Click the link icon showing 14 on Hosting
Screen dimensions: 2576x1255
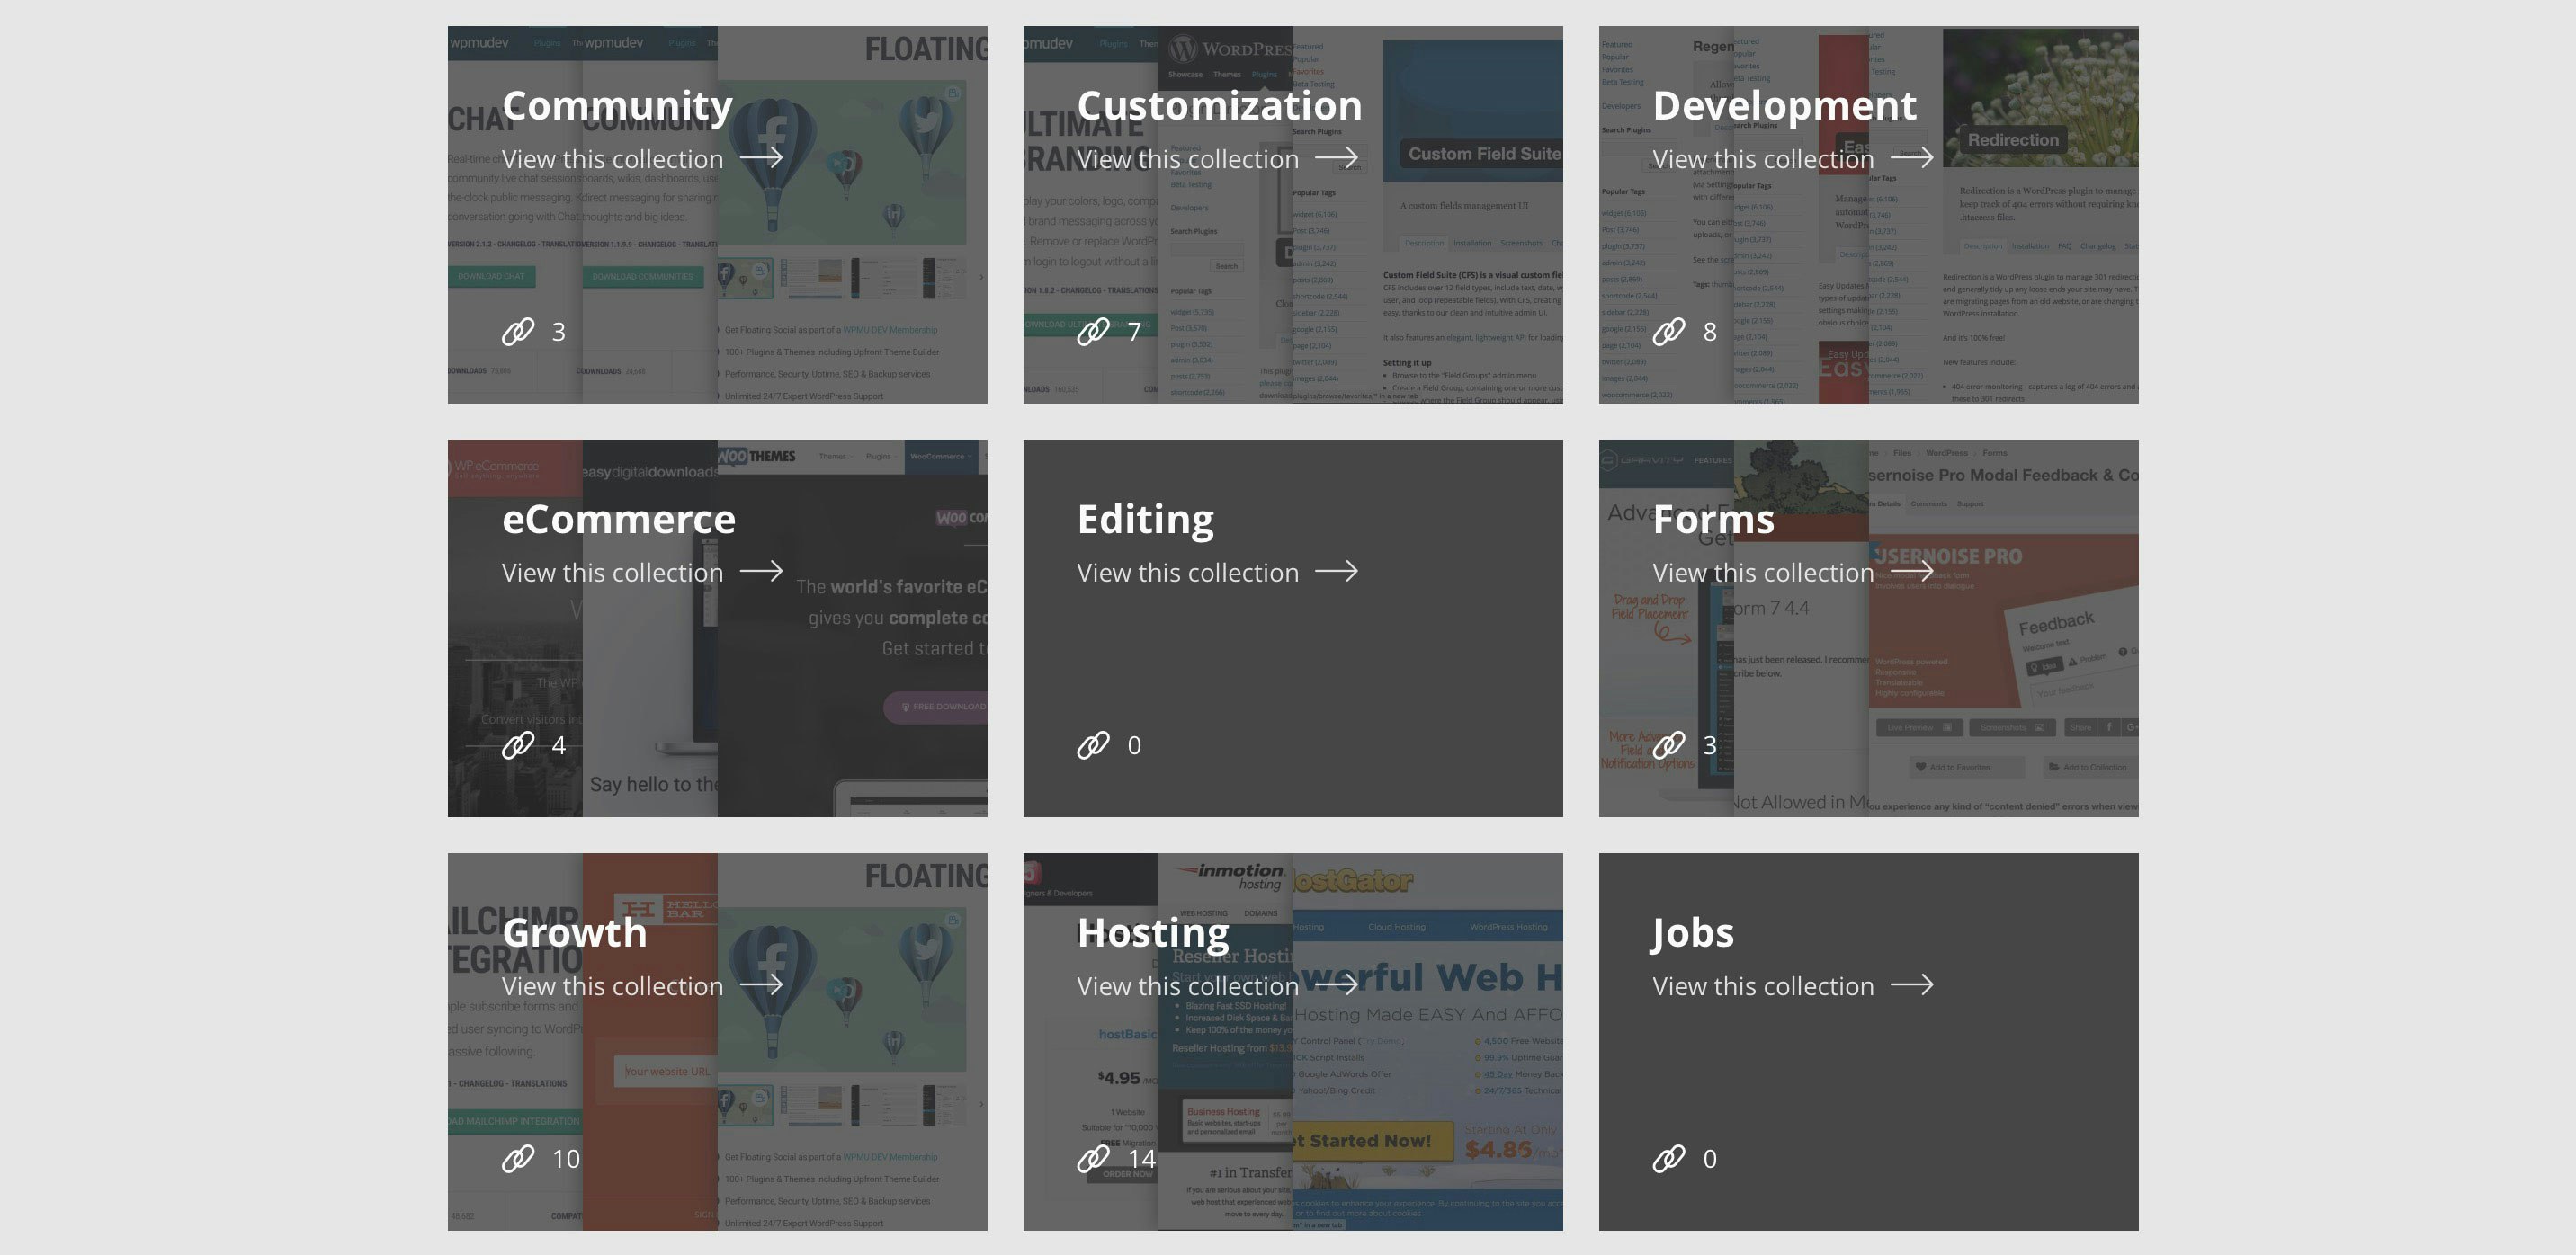pos(1092,1158)
